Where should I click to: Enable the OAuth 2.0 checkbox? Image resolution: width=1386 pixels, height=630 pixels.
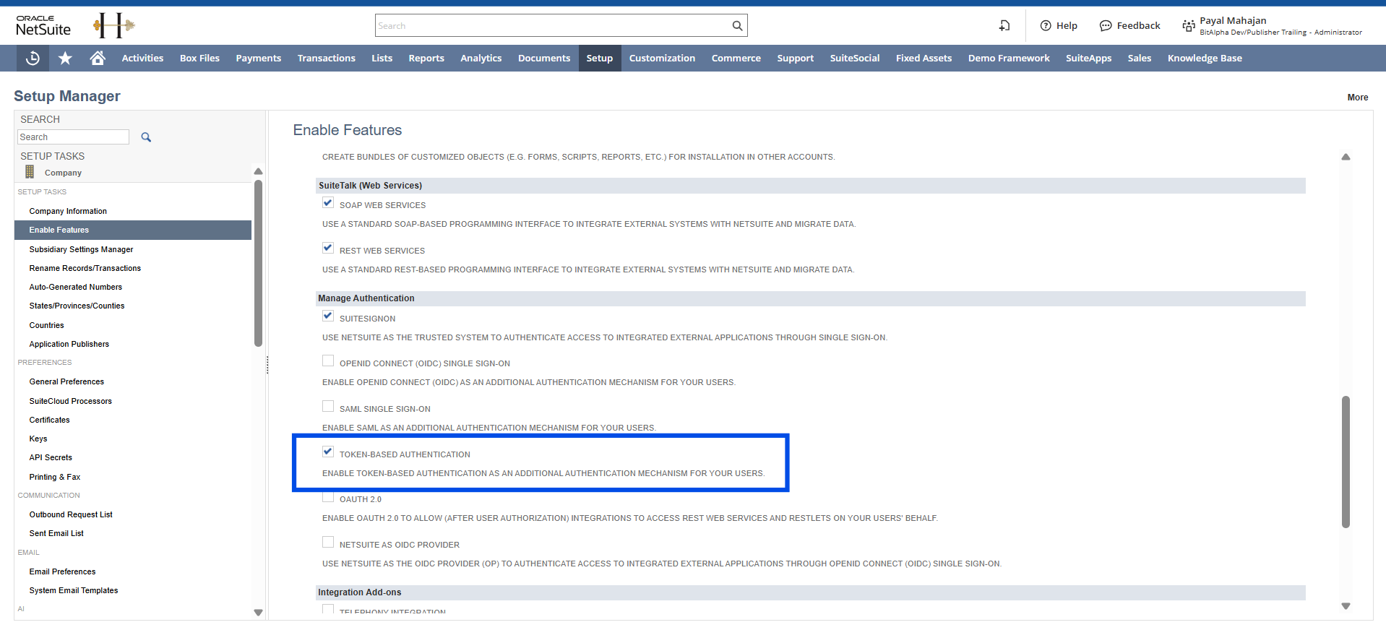pos(328,497)
